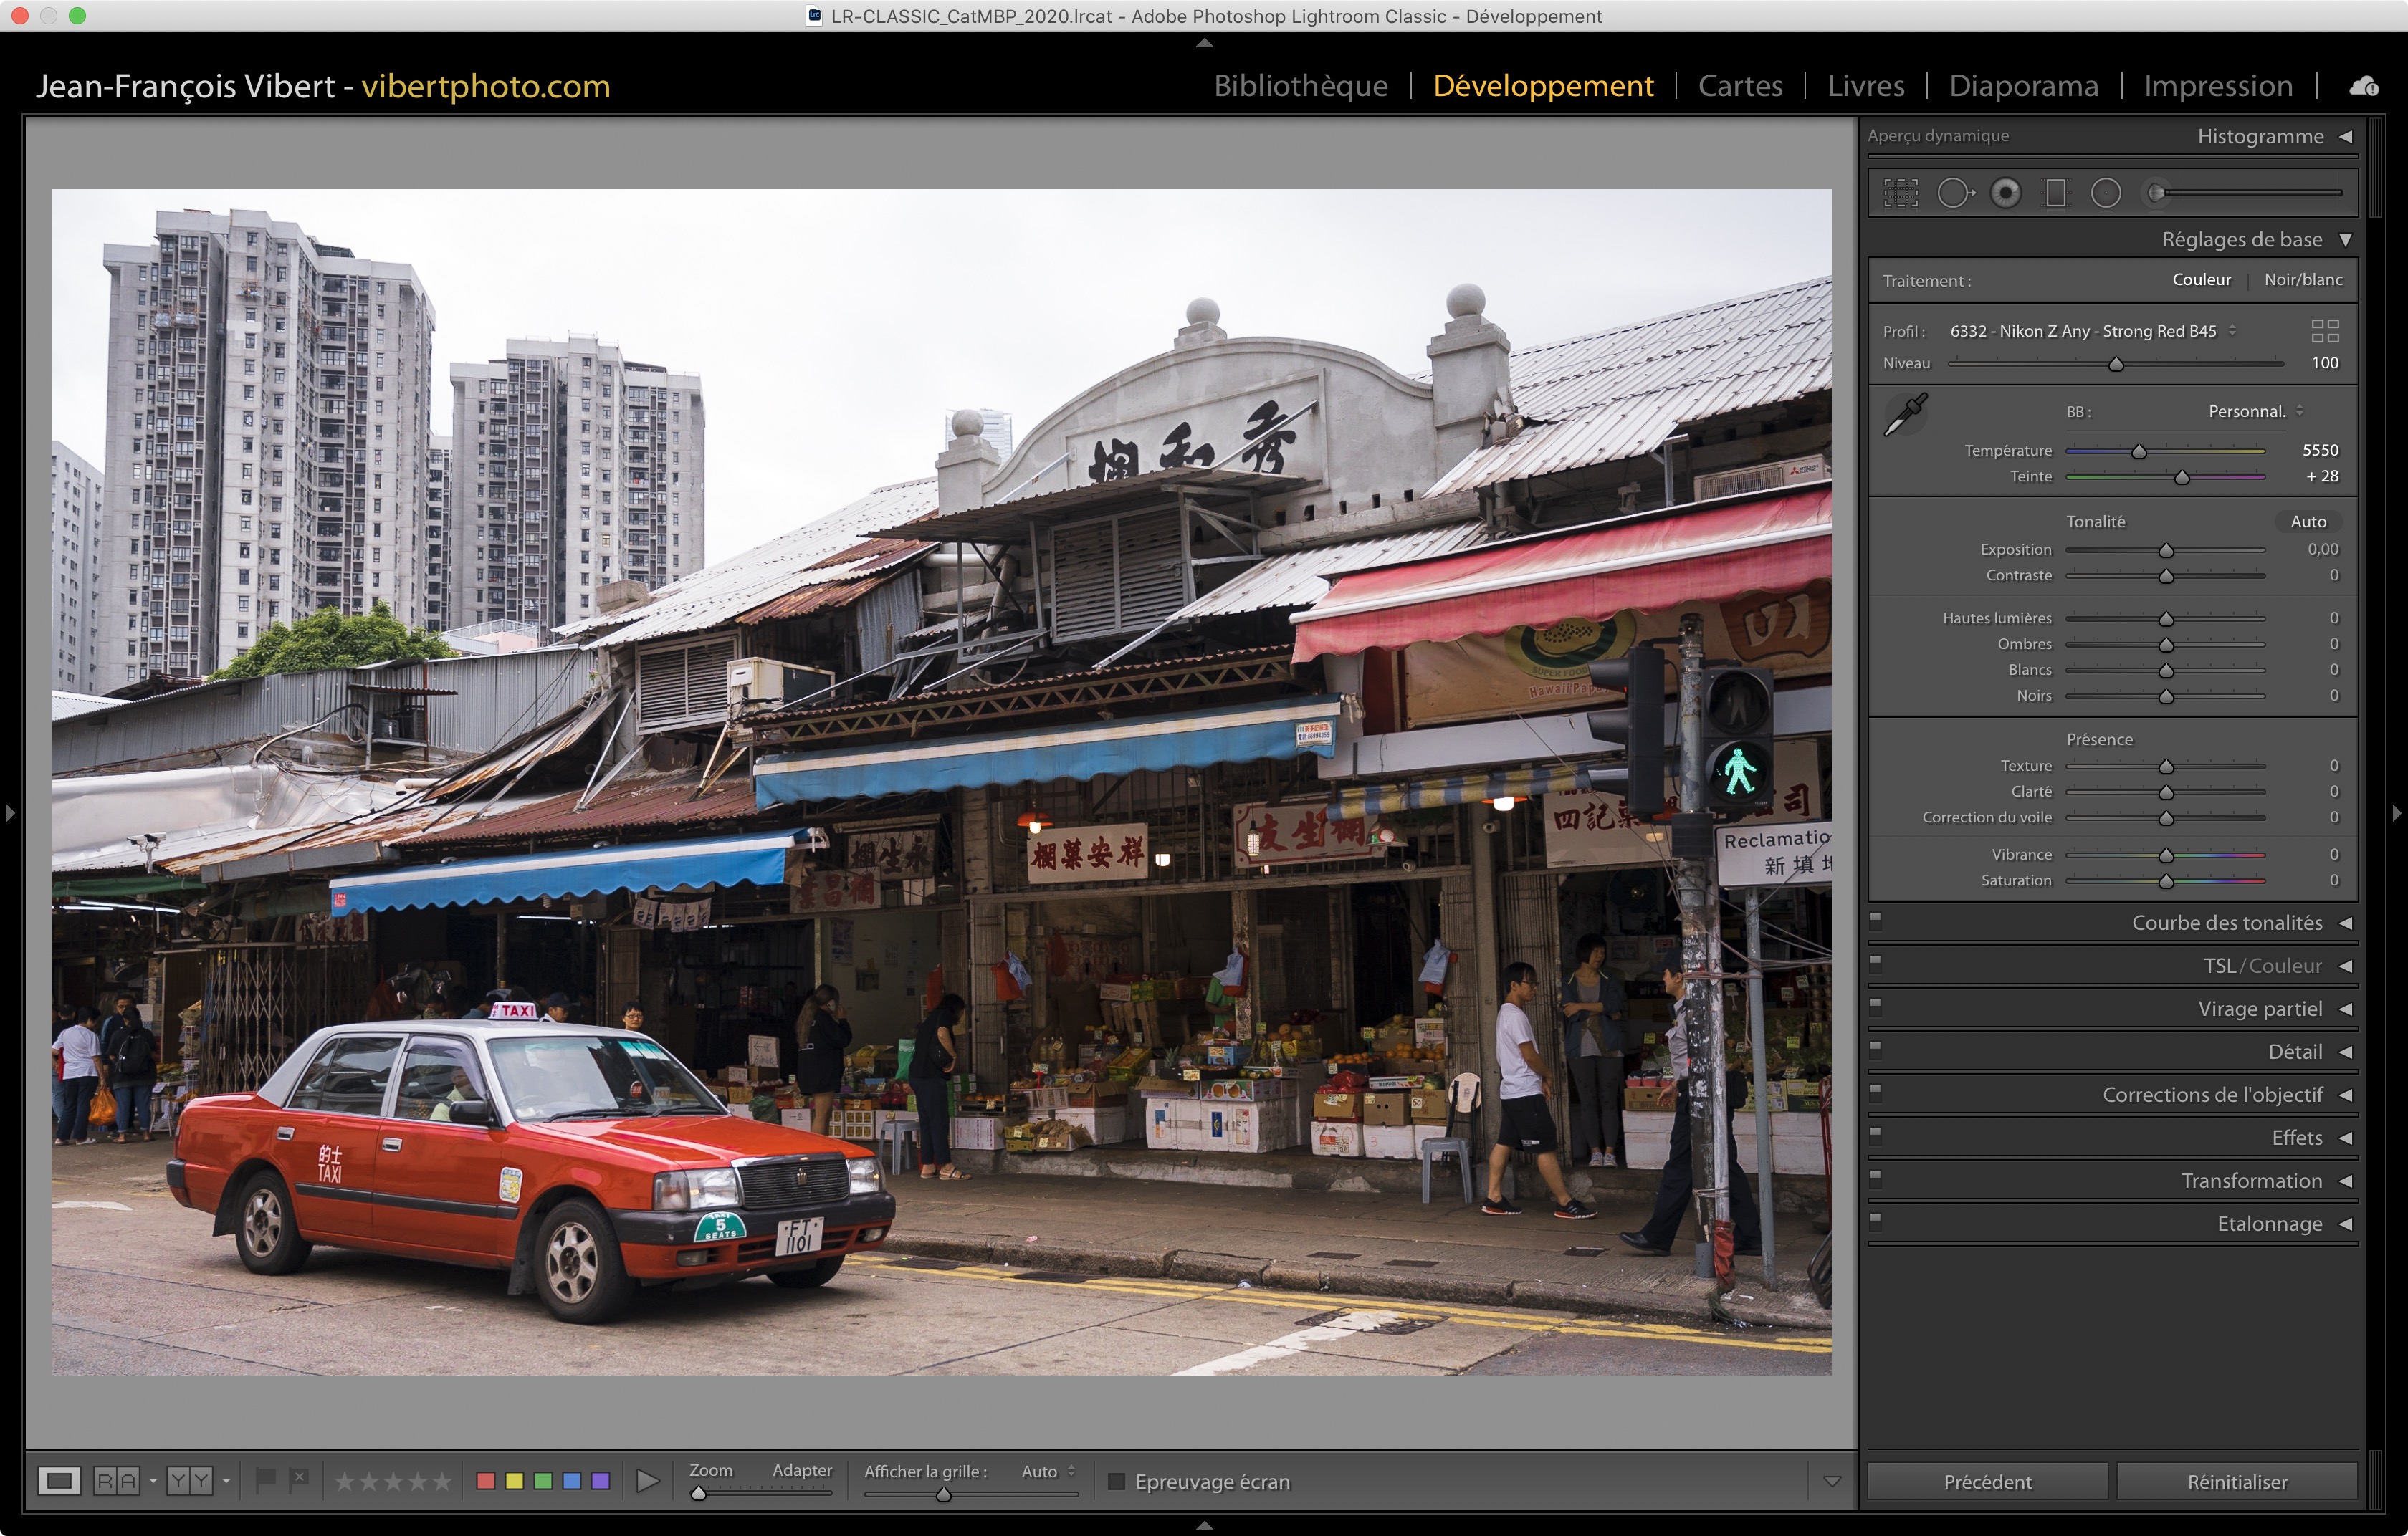Choose the Graduated filter tool
Screen dimensions: 2408x1536
click(2056, 193)
